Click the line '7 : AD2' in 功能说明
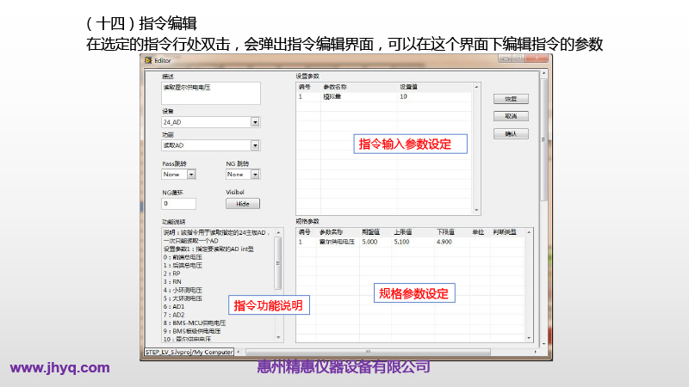This screenshot has height=387, width=689. tap(174, 315)
